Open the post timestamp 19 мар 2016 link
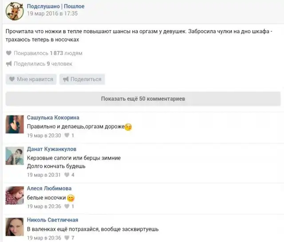Viewport: 284px width, 242px height. click(52, 14)
